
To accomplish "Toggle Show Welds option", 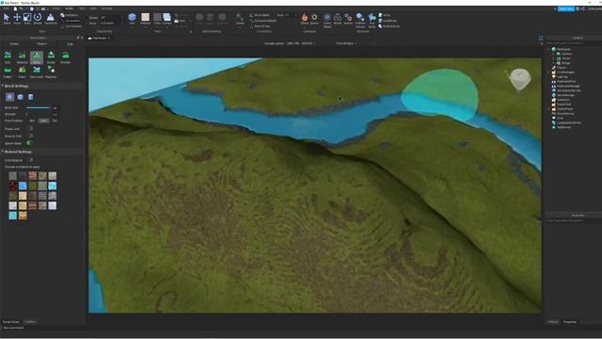I will click(260, 15).
